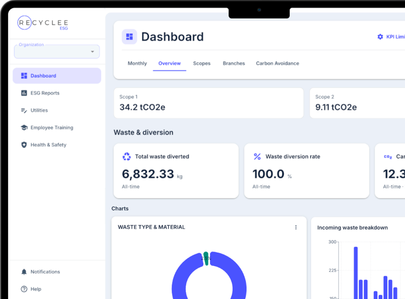Click the Scope 2 emissions card
This screenshot has width=405, height=299.
pyautogui.click(x=358, y=103)
